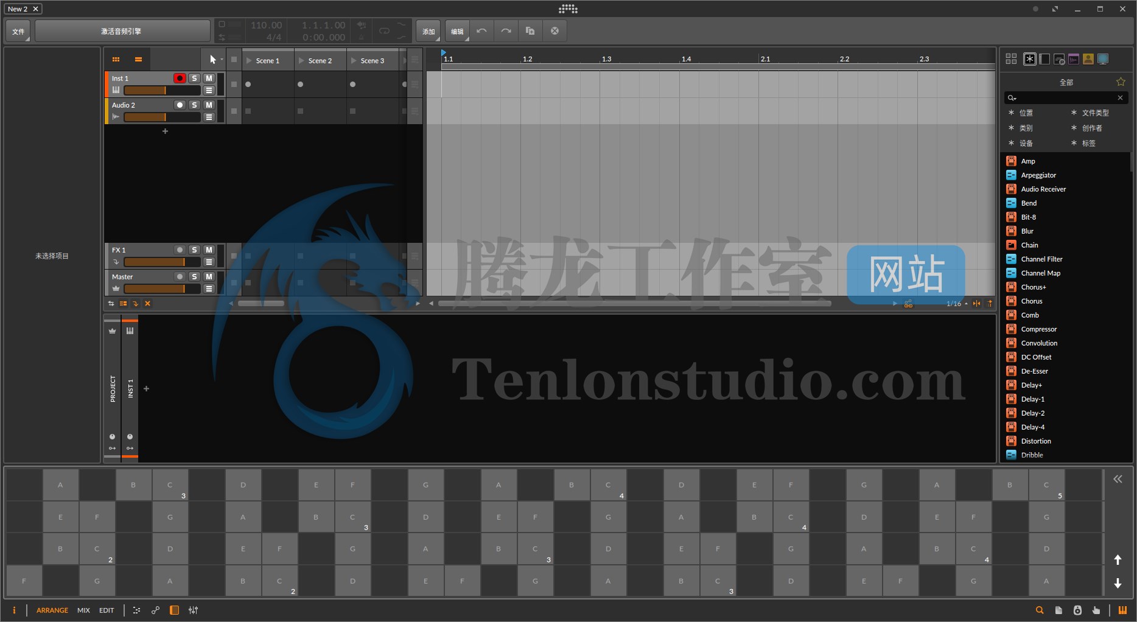Viewport: 1137px width, 622px height.
Task: Mute the Audio 2 track
Action: (209, 105)
